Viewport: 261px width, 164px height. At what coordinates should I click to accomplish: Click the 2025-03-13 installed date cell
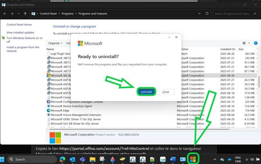pos(227,102)
